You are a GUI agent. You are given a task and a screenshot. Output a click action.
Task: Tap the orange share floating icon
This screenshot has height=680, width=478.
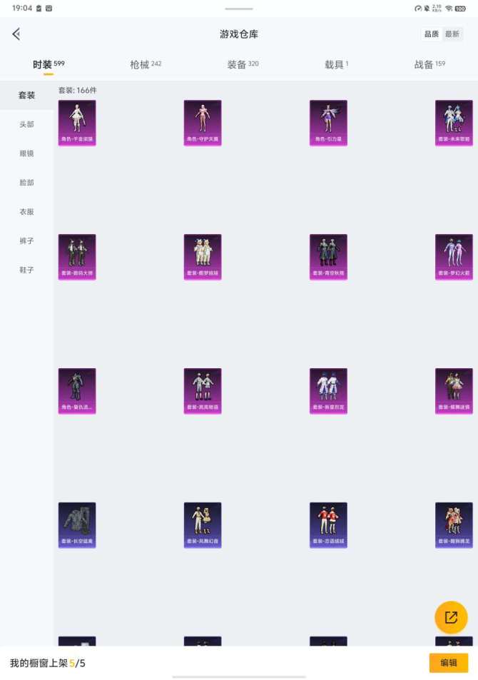pyautogui.click(x=451, y=617)
